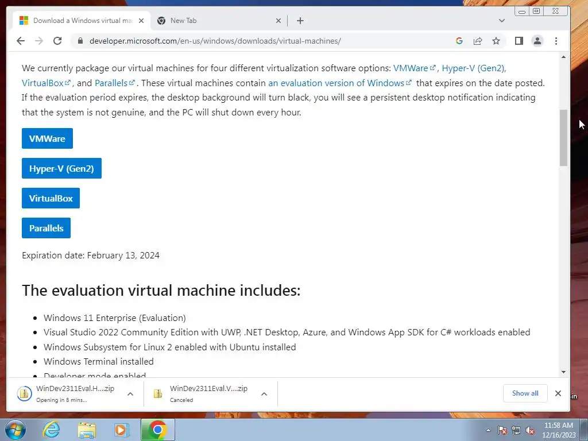Show hidden system tray icons
The height and width of the screenshot is (441, 588).
click(x=488, y=430)
